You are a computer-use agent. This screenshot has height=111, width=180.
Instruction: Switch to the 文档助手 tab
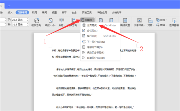tap(117, 12)
